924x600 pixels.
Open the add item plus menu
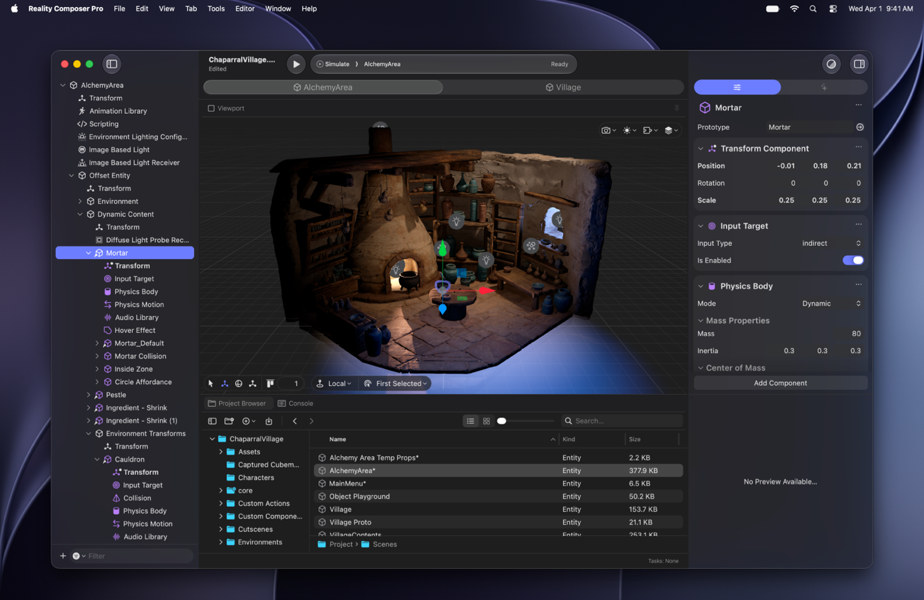[248, 421]
